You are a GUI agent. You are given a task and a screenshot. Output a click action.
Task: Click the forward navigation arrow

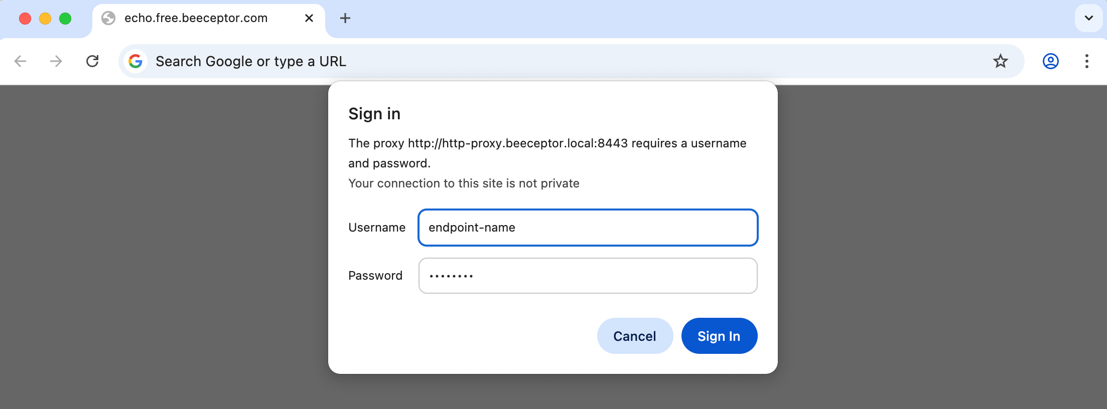[x=56, y=61]
